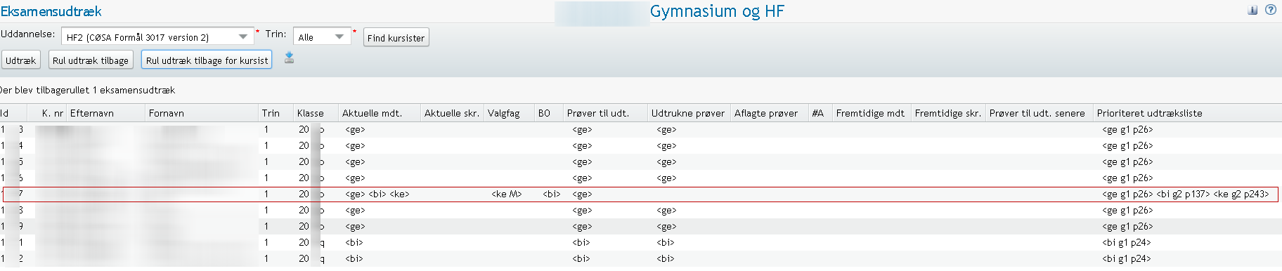The image size is (1282, 271).
Task: Click the Udtrukne prøver column header
Action: [689, 113]
